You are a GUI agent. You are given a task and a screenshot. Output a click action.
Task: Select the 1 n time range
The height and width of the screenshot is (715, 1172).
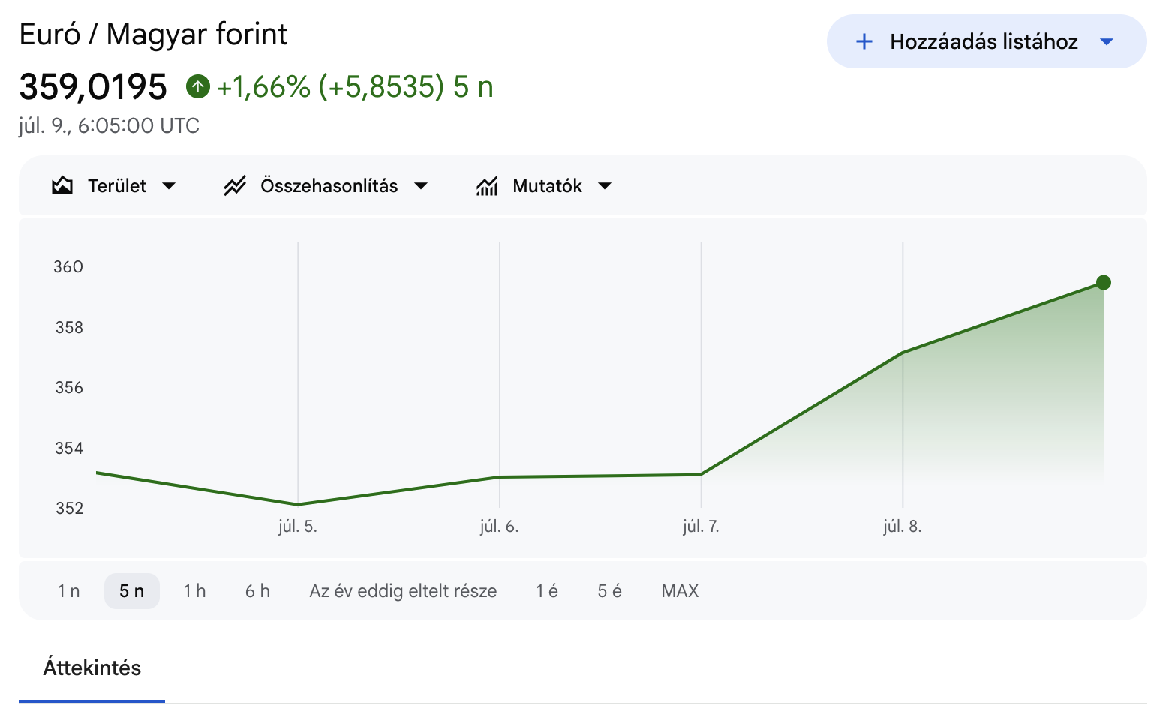(68, 591)
